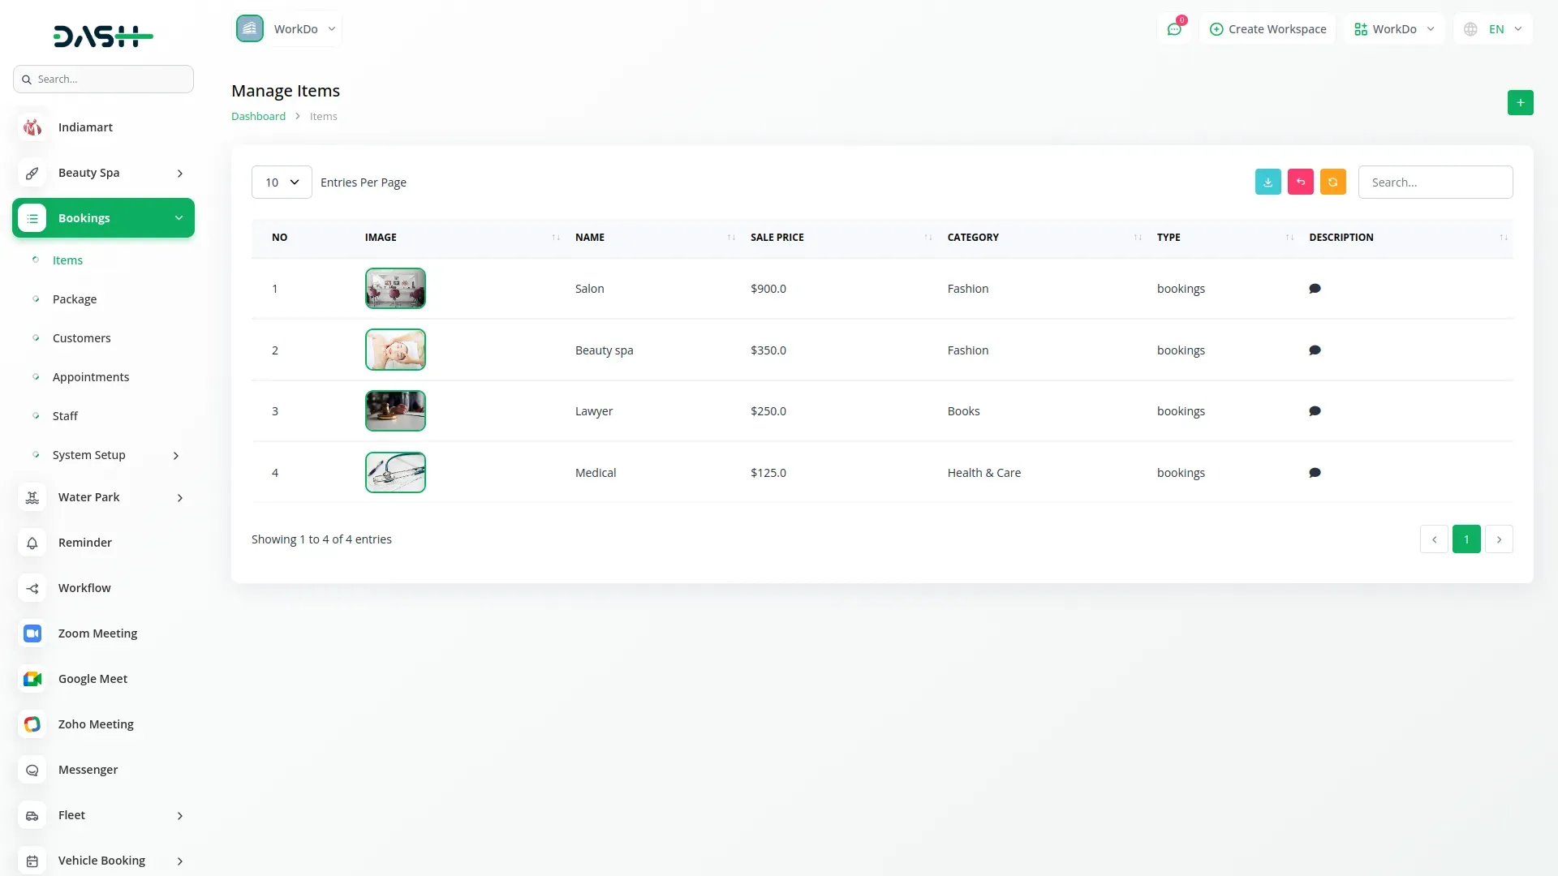Click the table search input field
1558x876 pixels.
(1435, 182)
